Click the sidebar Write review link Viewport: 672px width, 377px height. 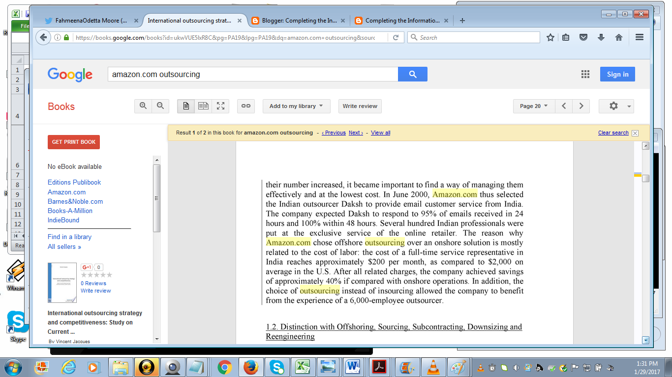point(96,291)
